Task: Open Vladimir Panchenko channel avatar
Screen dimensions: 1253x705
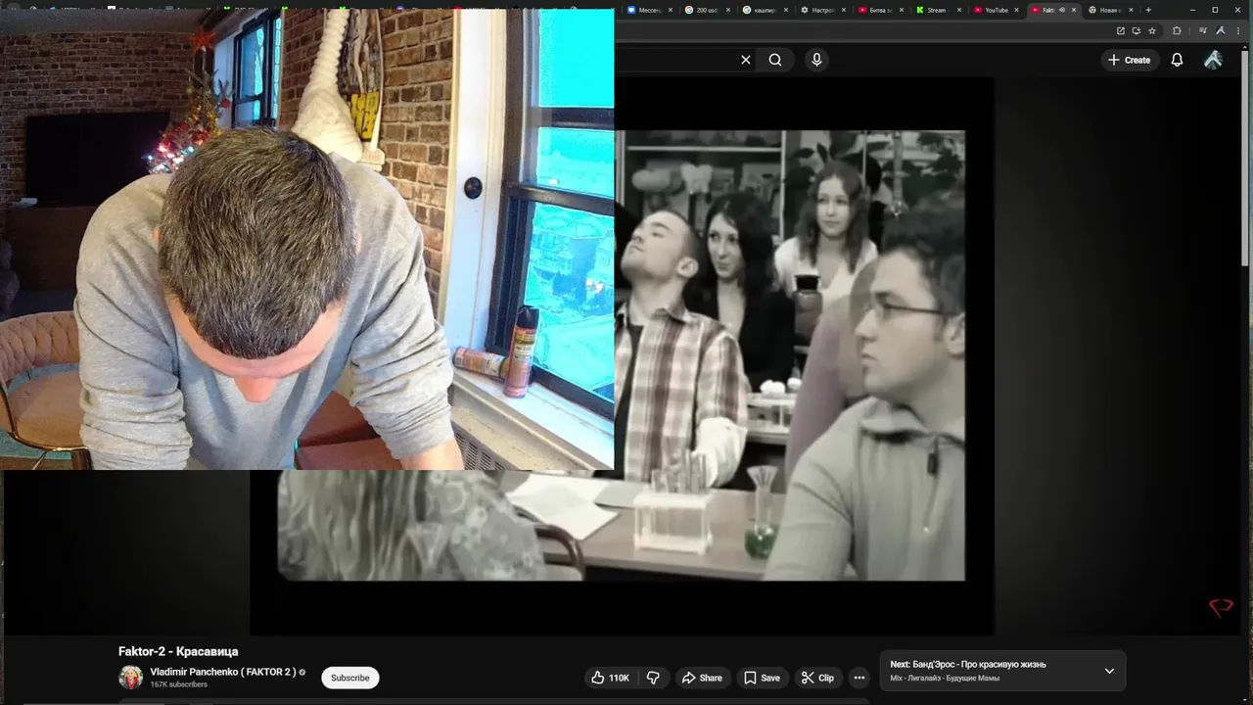Action: click(x=130, y=678)
